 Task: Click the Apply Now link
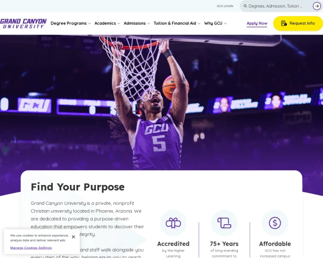coord(257,24)
